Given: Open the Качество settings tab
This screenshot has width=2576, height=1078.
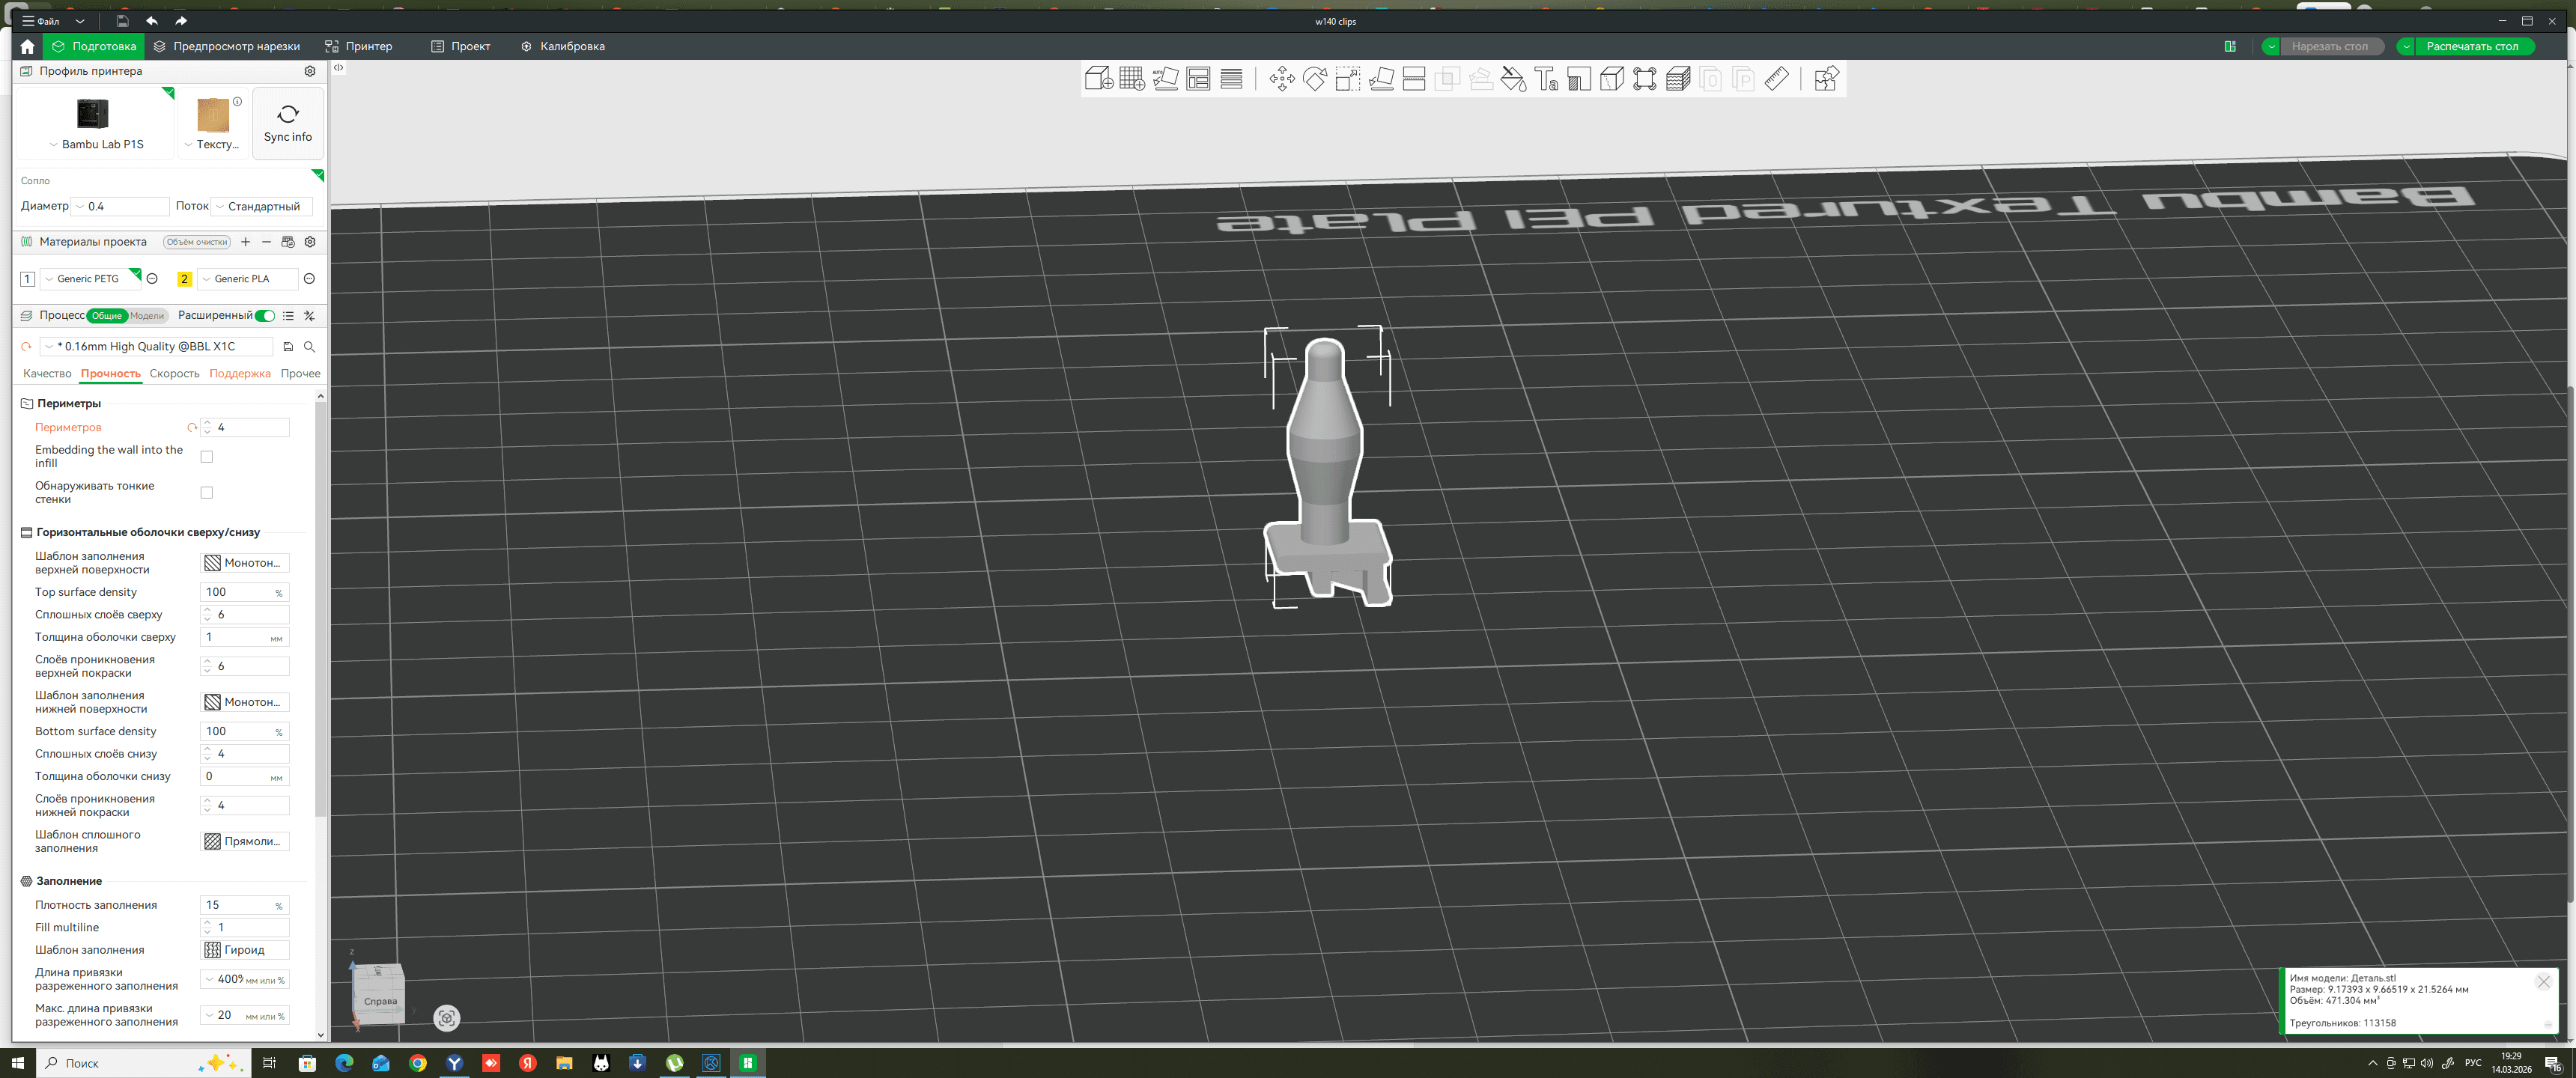Looking at the screenshot, I should pos(47,374).
